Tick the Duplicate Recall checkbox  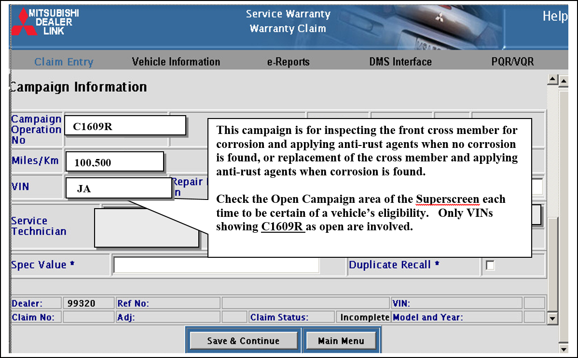coord(490,265)
